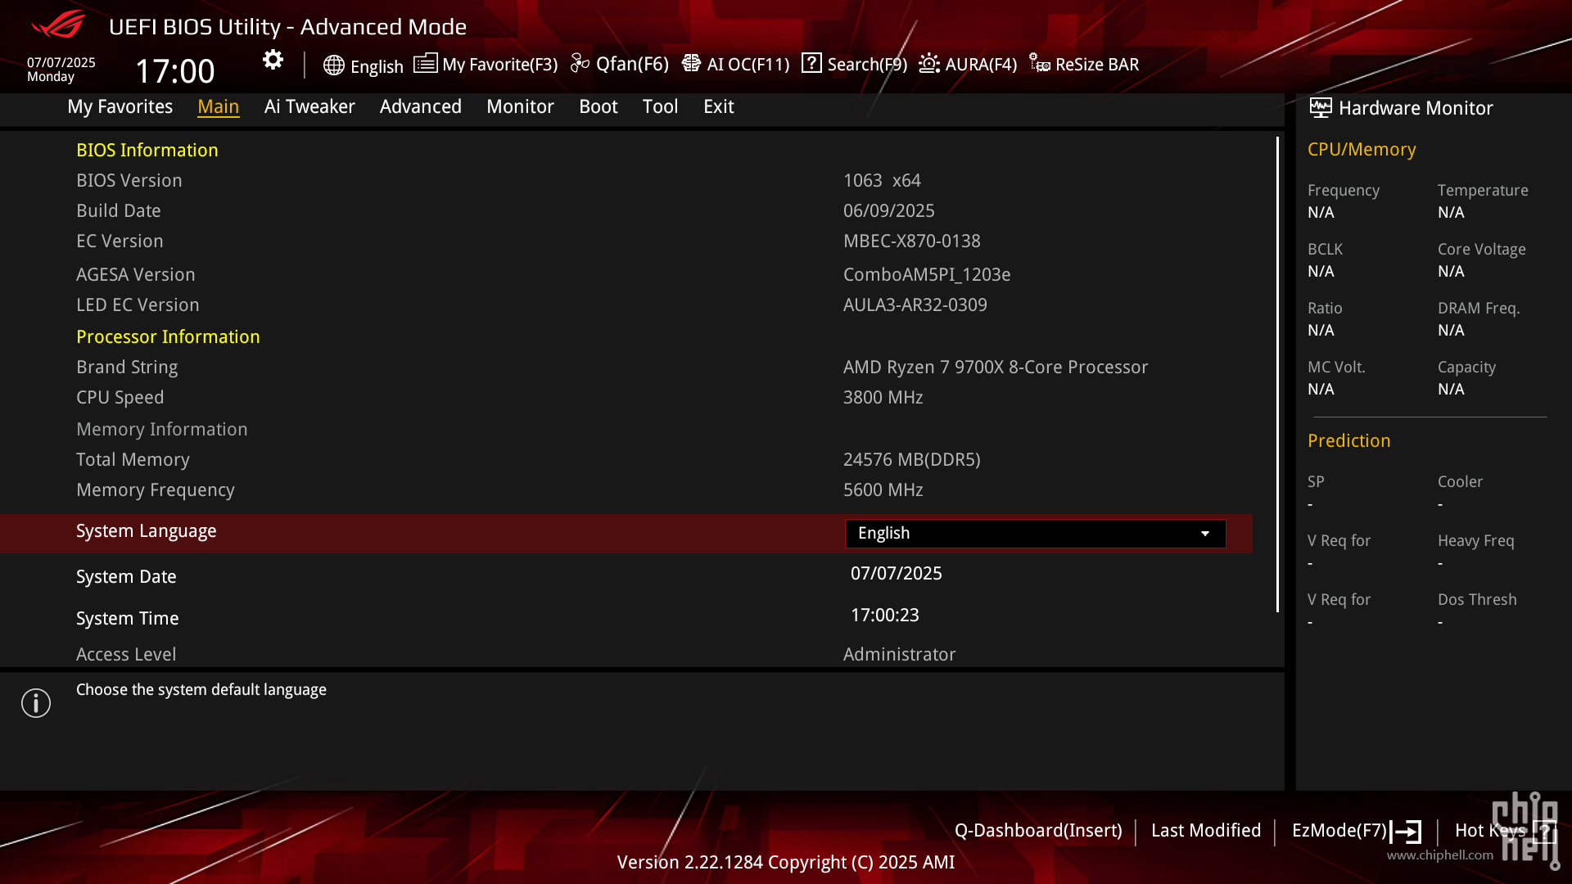Switch to the My Favorites tab

click(120, 106)
